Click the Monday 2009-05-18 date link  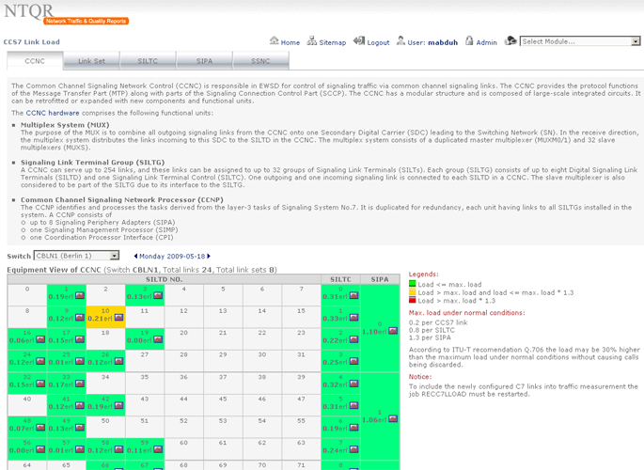click(171, 256)
